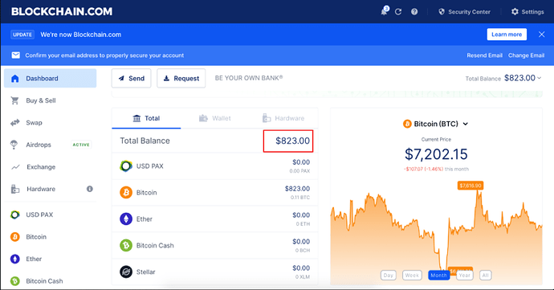Dismiss the update banner with X
The width and height of the screenshot is (554, 290).
click(x=541, y=35)
